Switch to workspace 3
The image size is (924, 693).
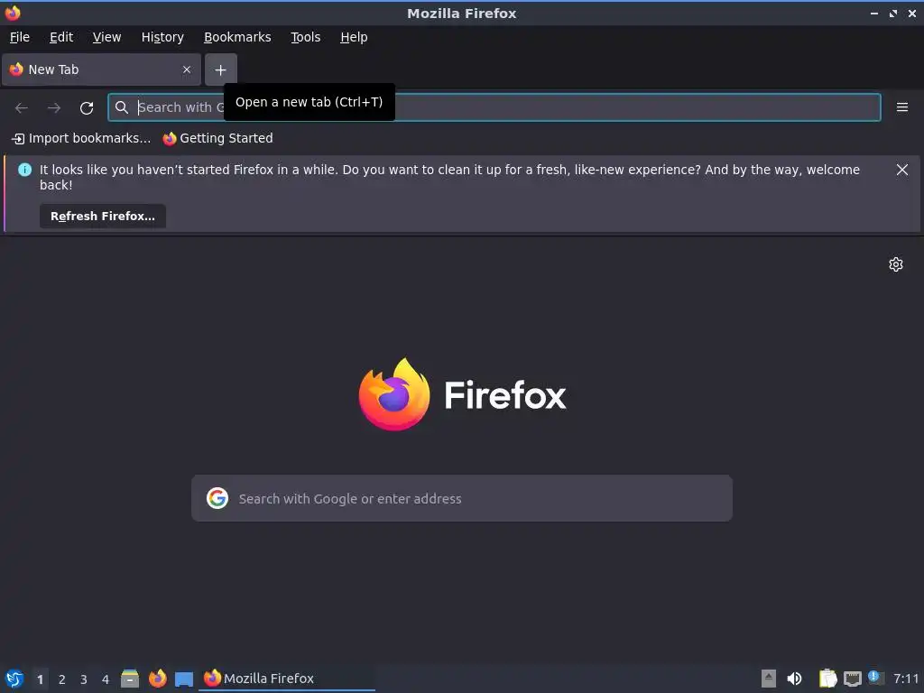click(x=84, y=679)
